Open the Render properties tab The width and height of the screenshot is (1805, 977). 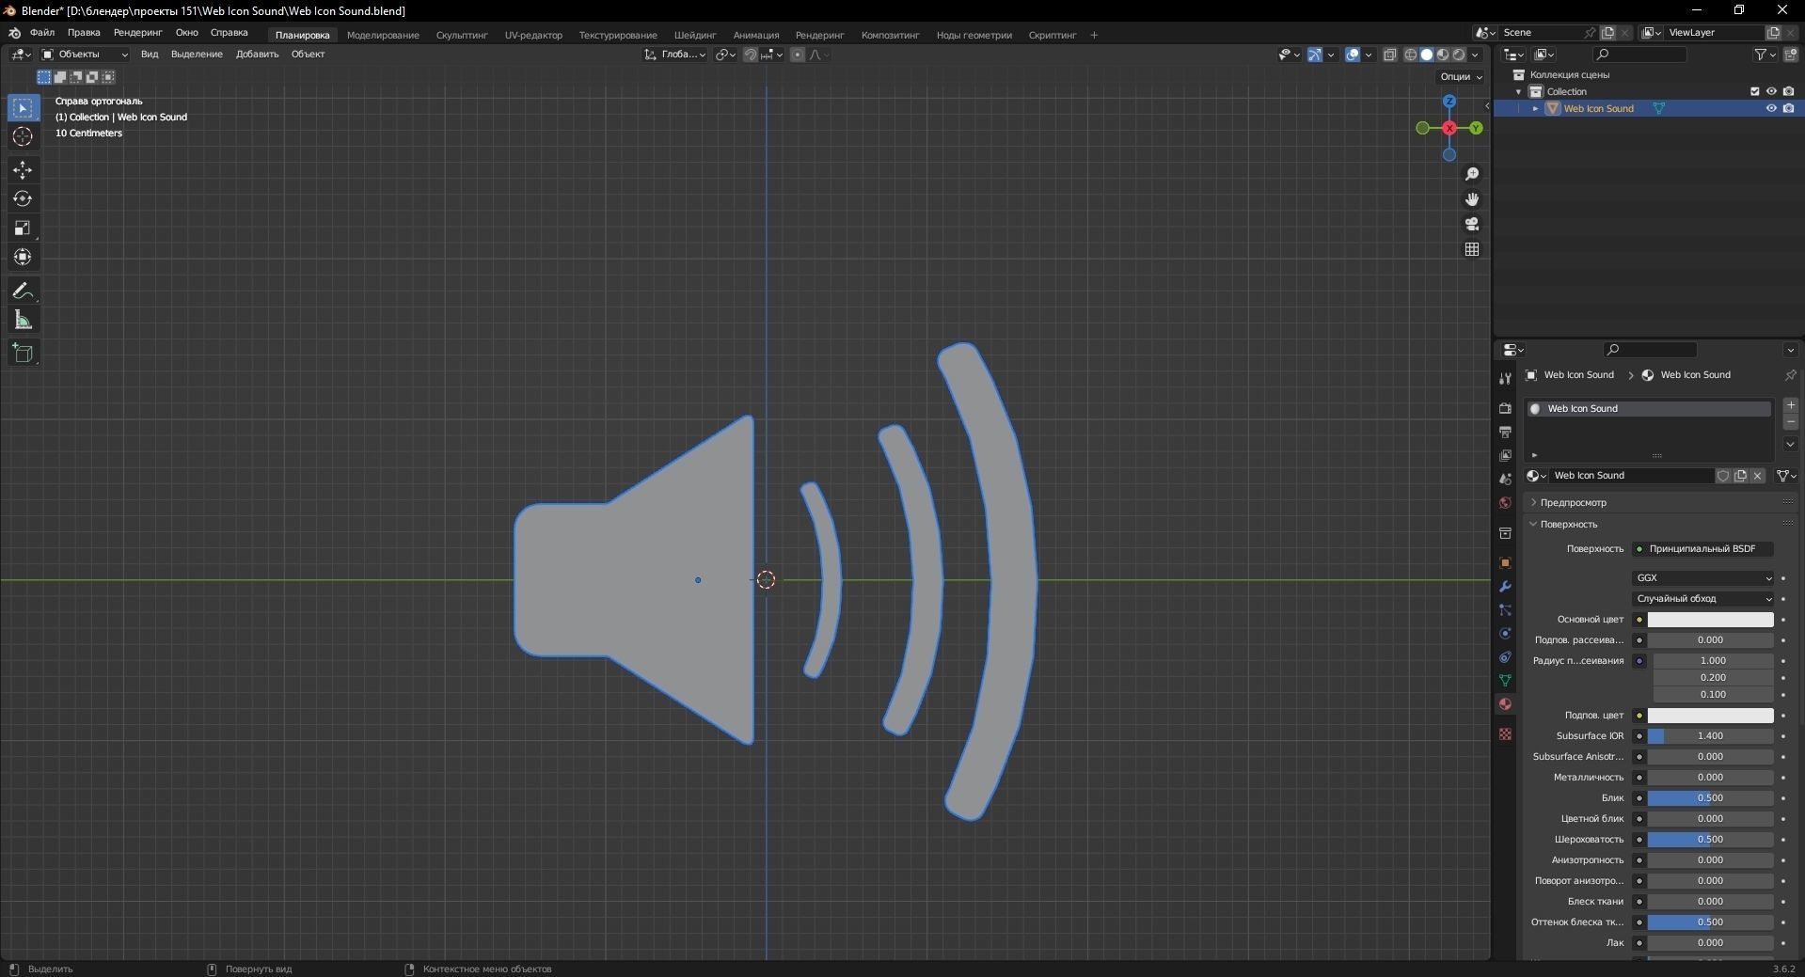click(x=1505, y=408)
